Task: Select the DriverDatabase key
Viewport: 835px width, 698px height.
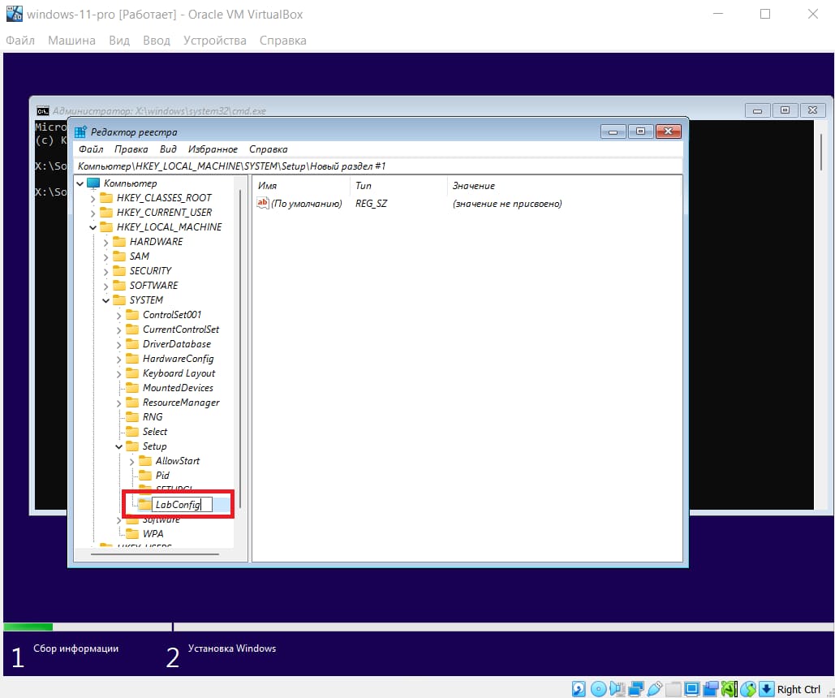Action: 176,343
